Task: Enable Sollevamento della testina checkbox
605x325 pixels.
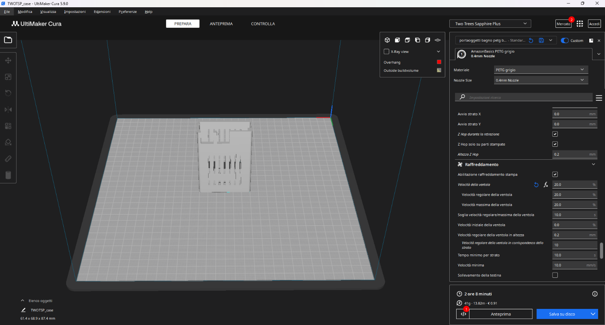Action: tap(555, 275)
